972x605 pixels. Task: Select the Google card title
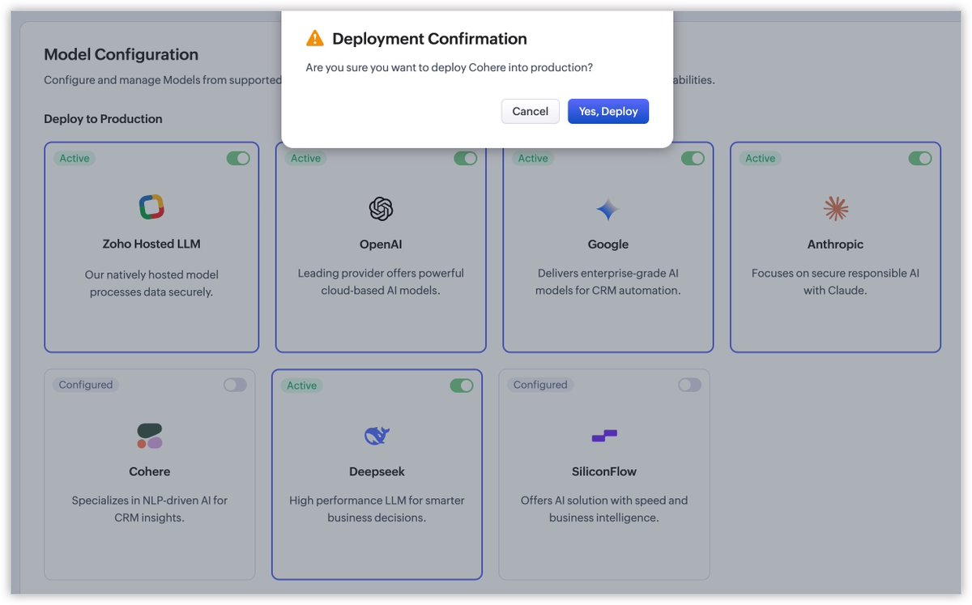click(608, 245)
